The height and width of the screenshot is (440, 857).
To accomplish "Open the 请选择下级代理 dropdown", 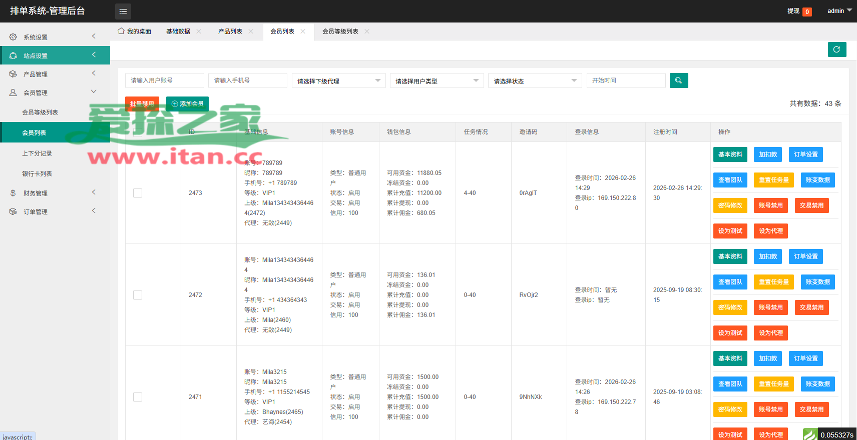I will point(338,80).
